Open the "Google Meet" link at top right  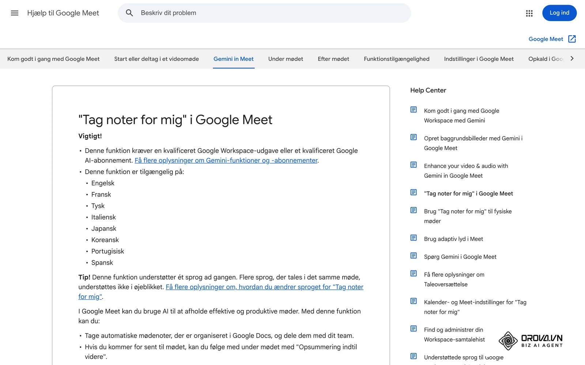[546, 39]
